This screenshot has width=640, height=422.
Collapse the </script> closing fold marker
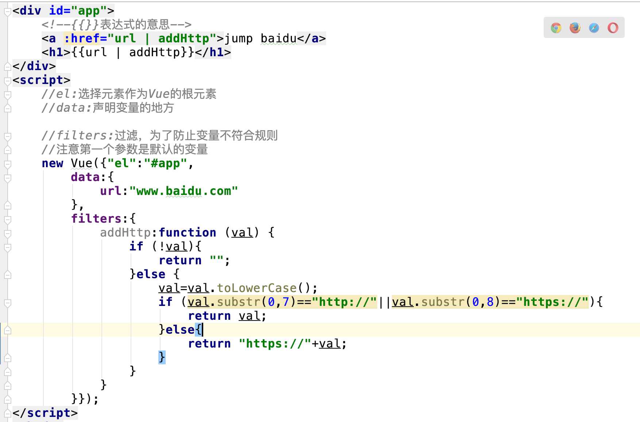(7, 414)
